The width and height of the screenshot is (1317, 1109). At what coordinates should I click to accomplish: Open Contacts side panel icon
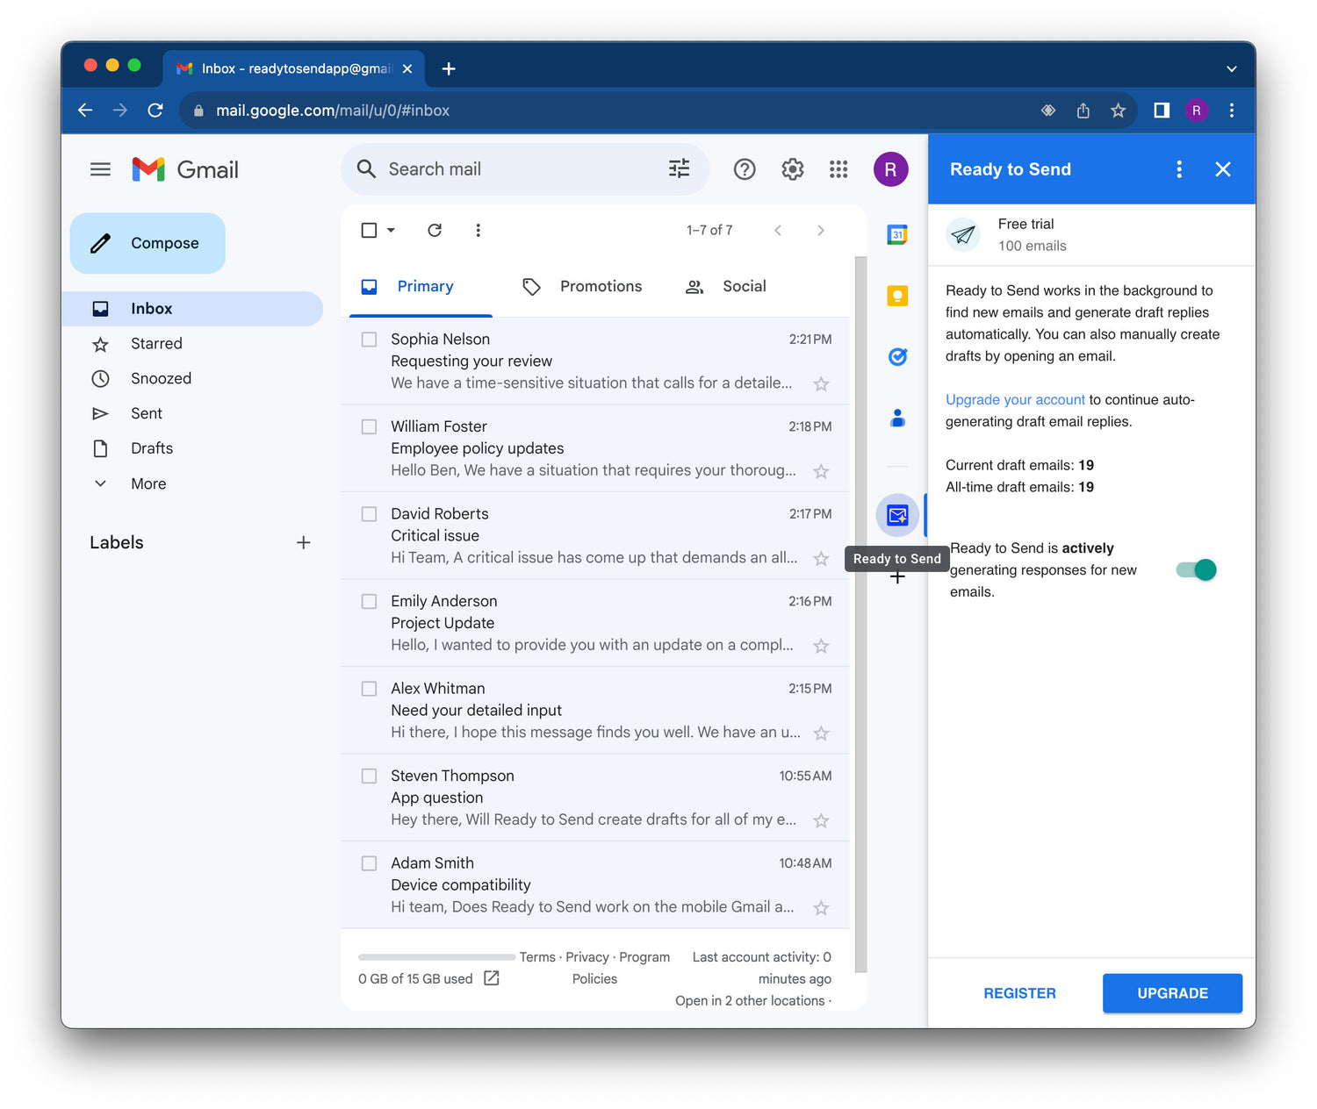[896, 419]
